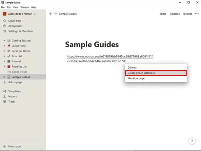Go back with the left arrow
201x151 pixels.
click(51, 14)
